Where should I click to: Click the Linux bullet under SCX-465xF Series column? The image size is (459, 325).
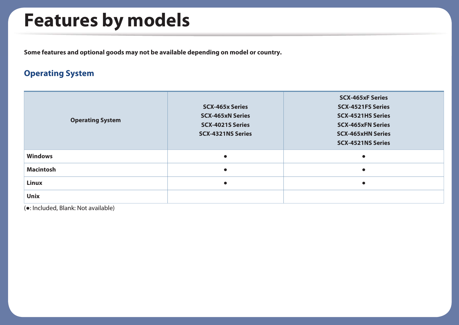tap(364, 183)
